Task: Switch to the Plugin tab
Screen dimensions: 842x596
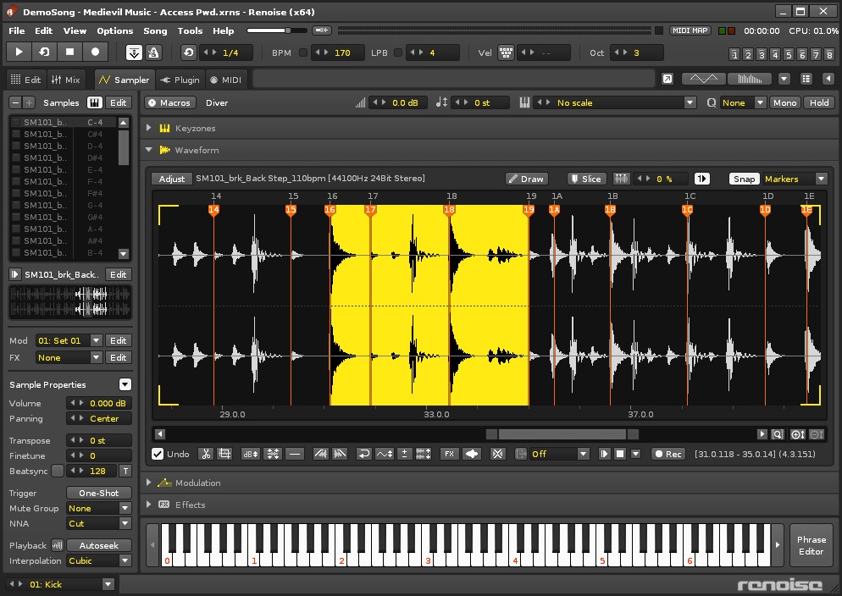Action: pos(180,80)
